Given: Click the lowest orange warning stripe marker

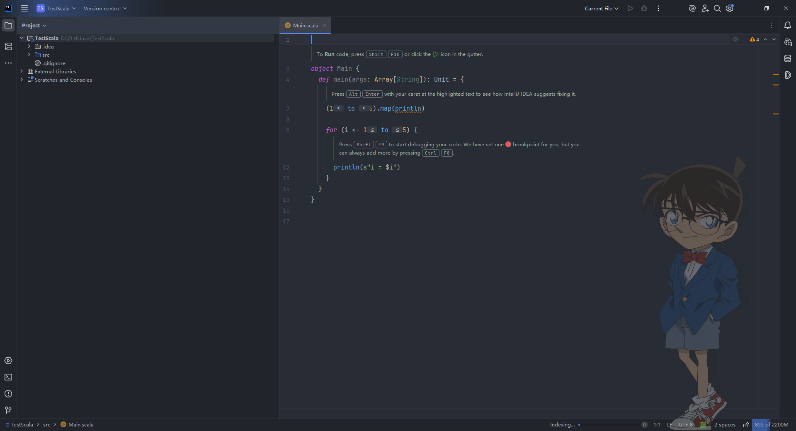Looking at the screenshot, I should coord(776,114).
